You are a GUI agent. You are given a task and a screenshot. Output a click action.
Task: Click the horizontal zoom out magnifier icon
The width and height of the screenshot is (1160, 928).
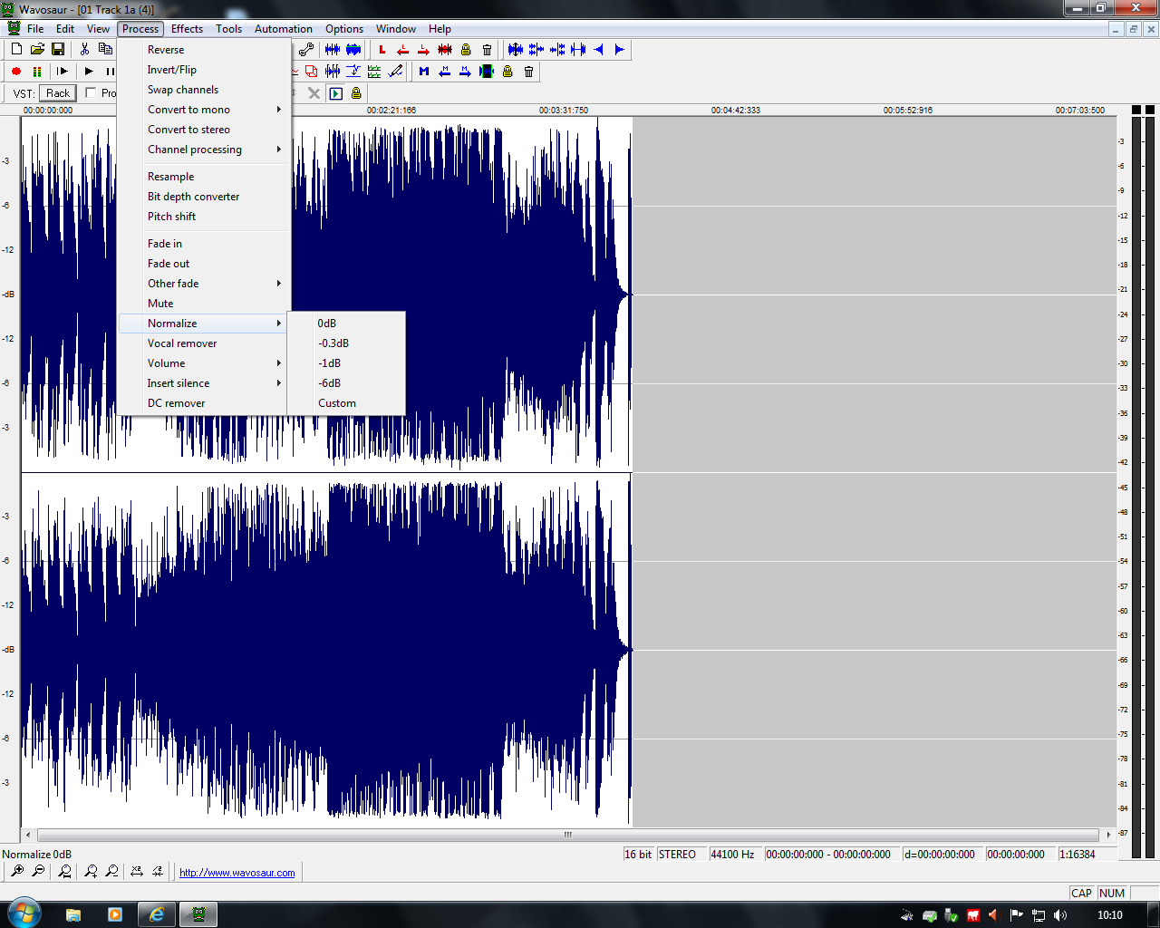(x=38, y=872)
